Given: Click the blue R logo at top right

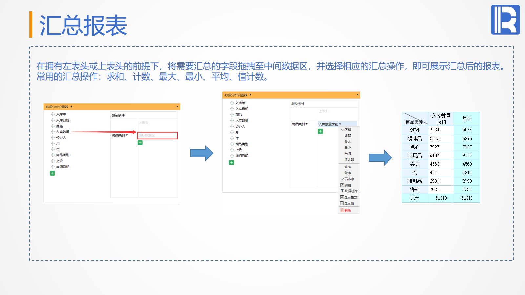Looking at the screenshot, I should click(x=505, y=20).
